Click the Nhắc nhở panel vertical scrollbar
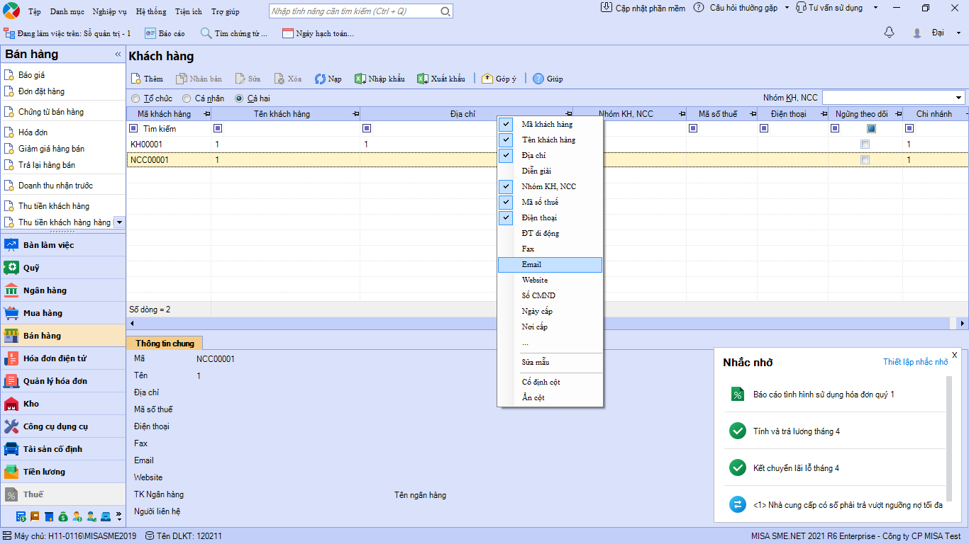The height and width of the screenshot is (544, 969). tap(949, 438)
